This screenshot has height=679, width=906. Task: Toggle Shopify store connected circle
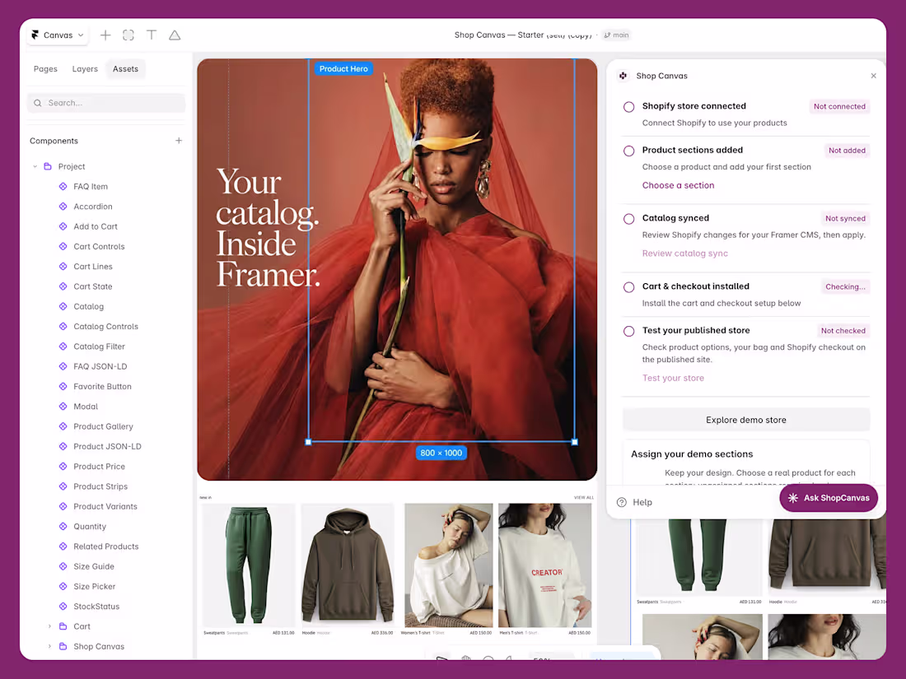tap(628, 107)
